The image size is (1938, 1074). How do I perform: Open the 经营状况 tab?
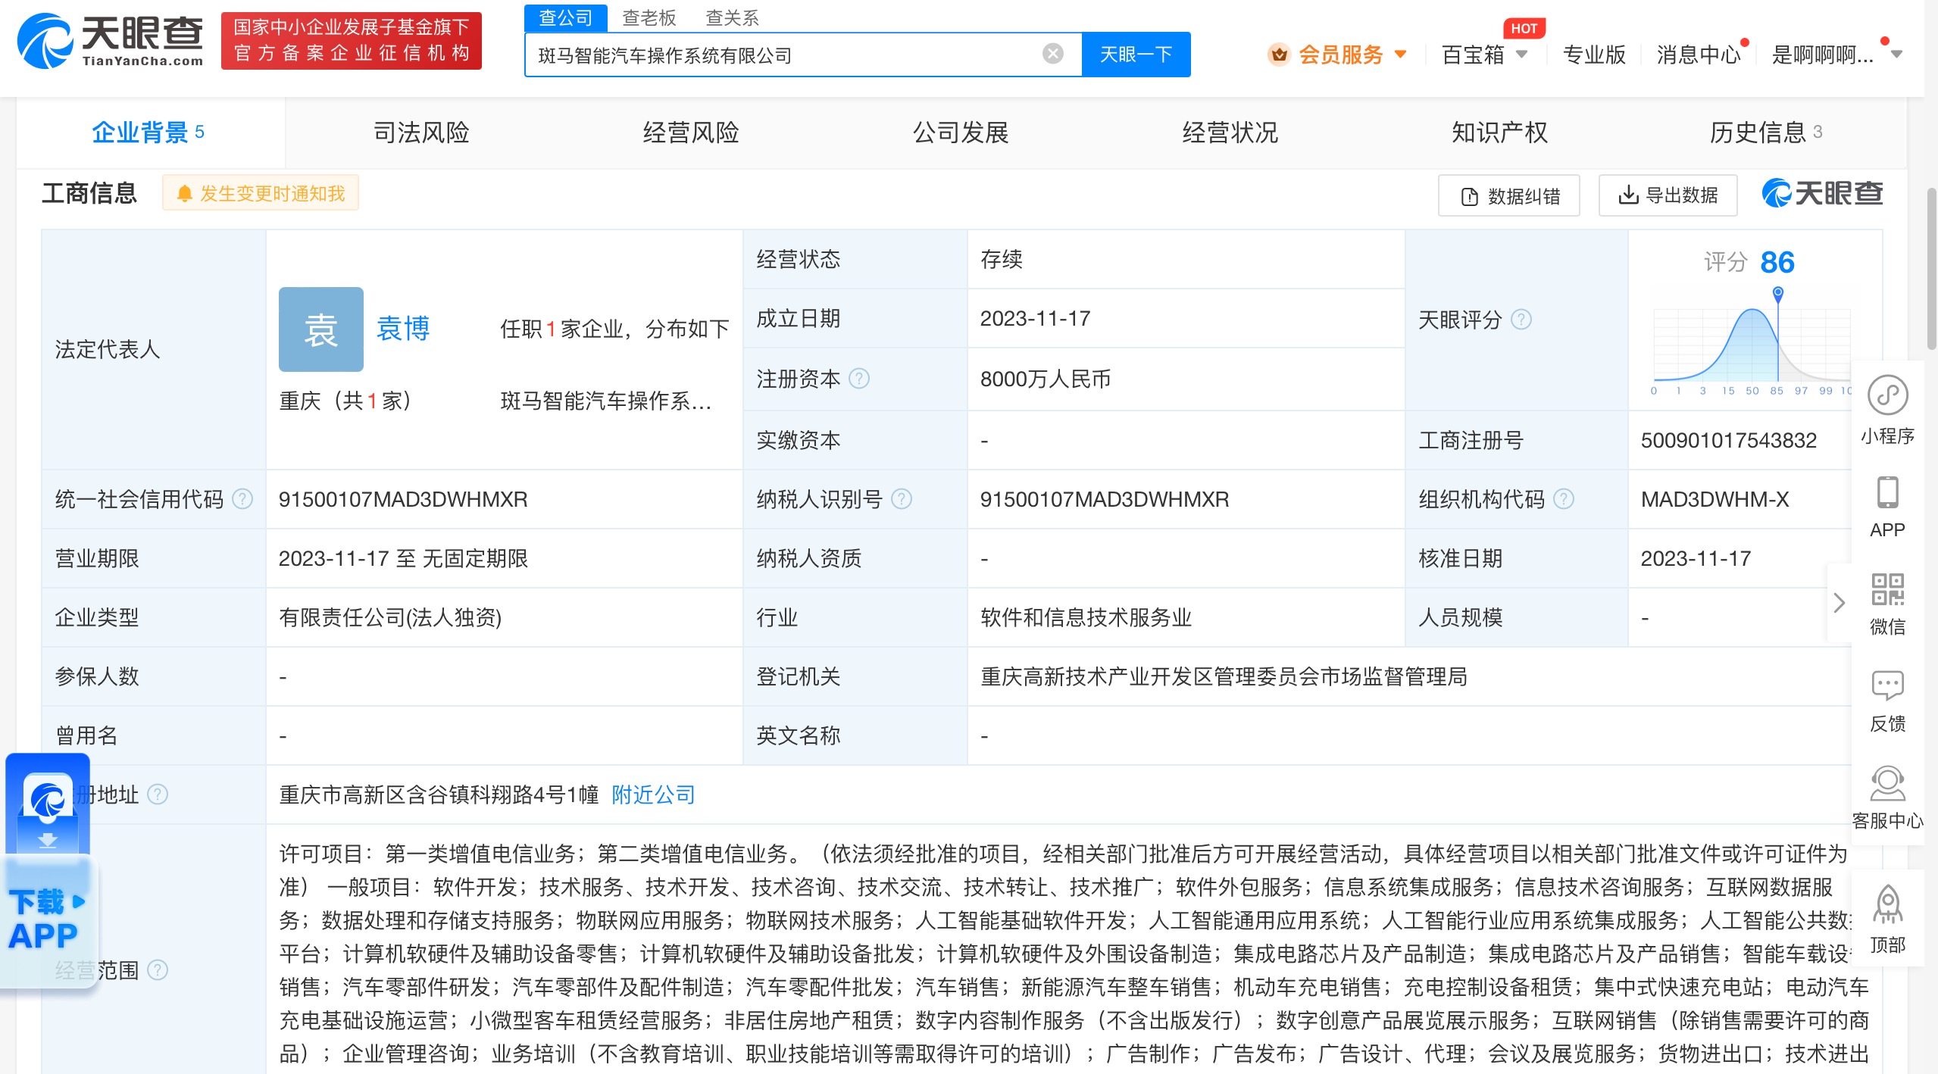click(x=1230, y=133)
